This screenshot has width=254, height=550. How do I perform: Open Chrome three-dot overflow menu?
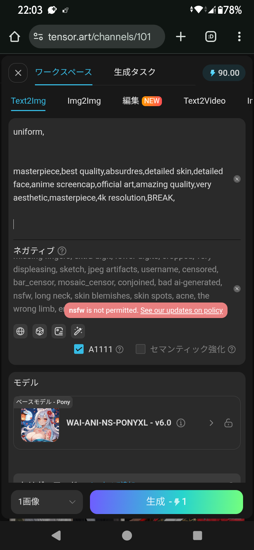tap(239, 36)
